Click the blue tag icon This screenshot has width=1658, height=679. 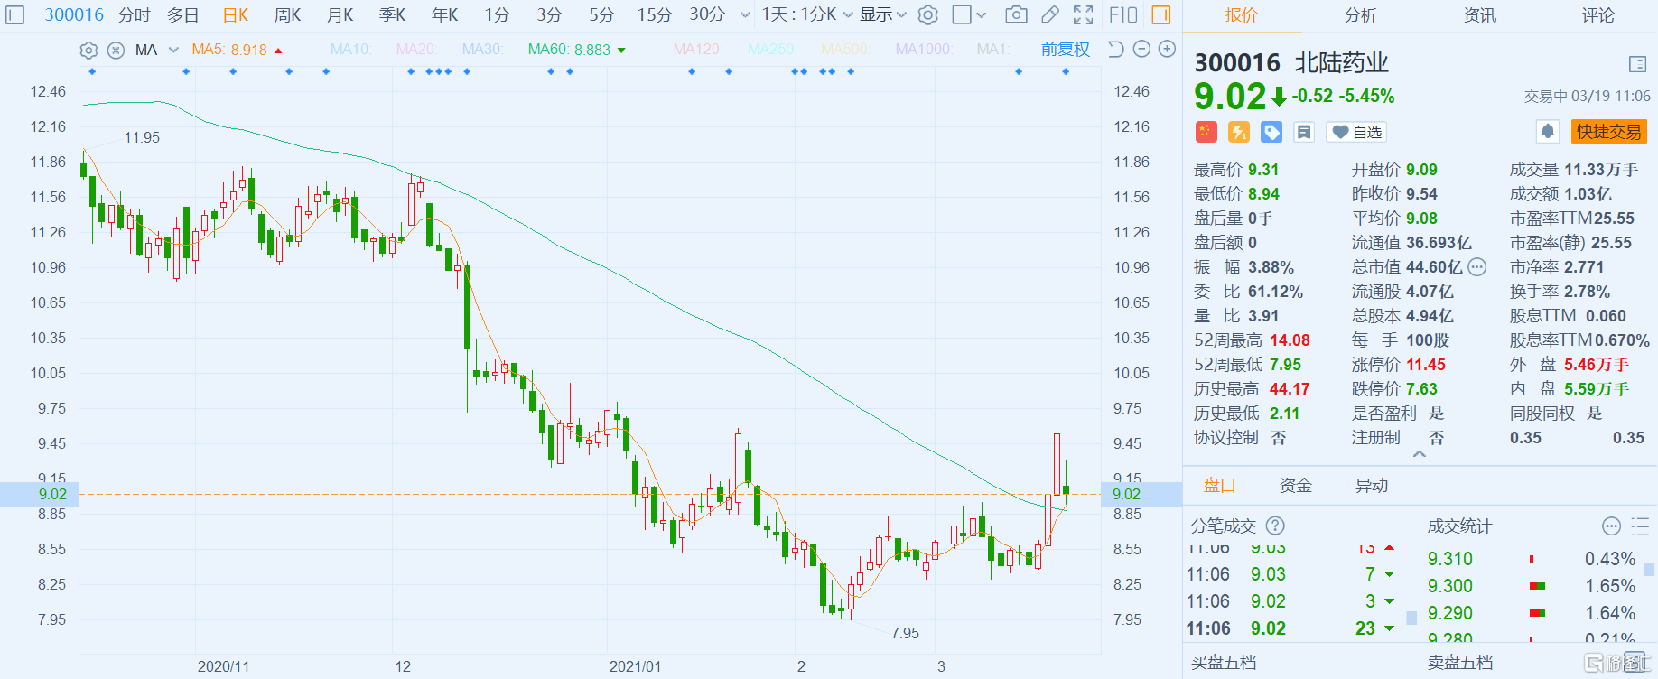tap(1271, 132)
